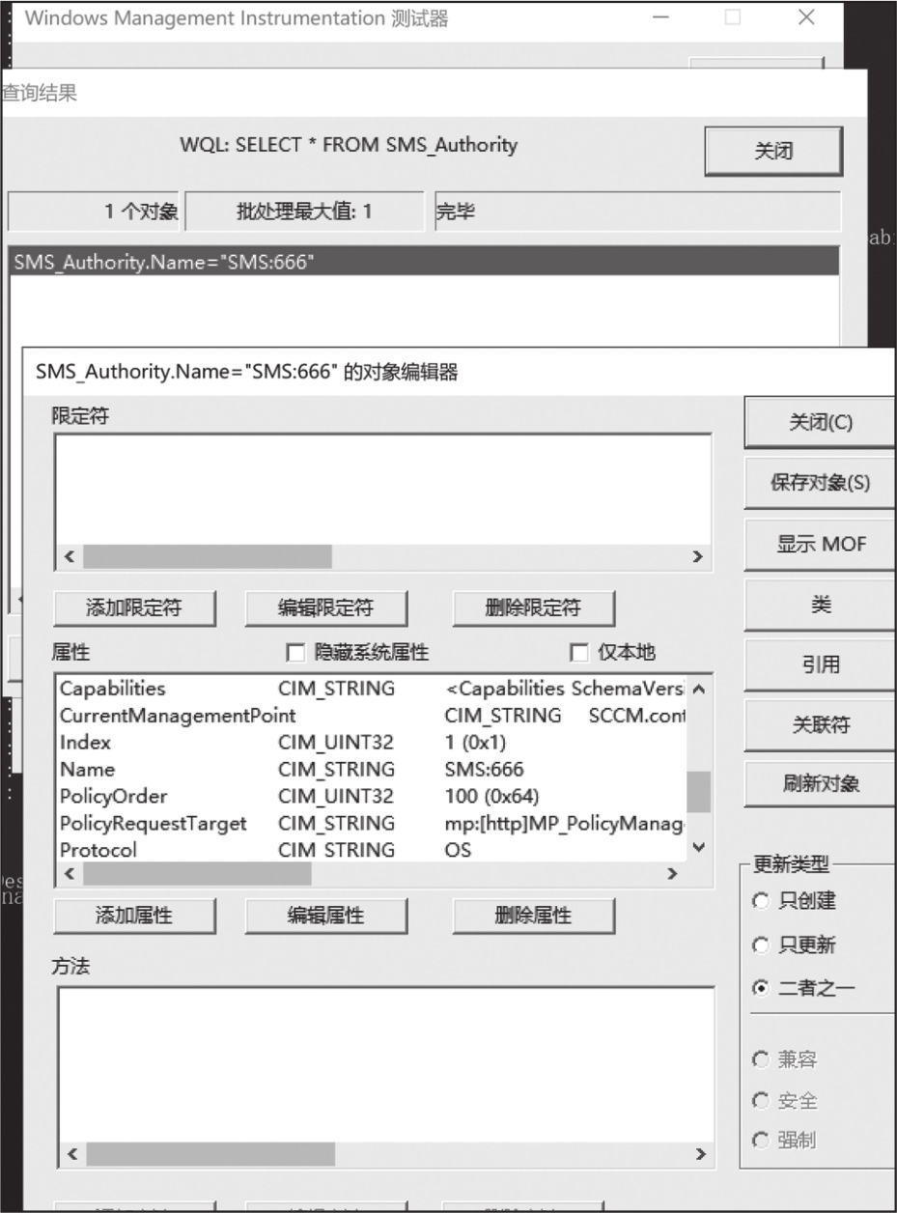
Task: Click the 删除限定符 delete qualifier button
Action: 533,607
